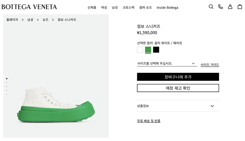Go to Inside Bottega
The image size is (245, 141).
point(167,7)
